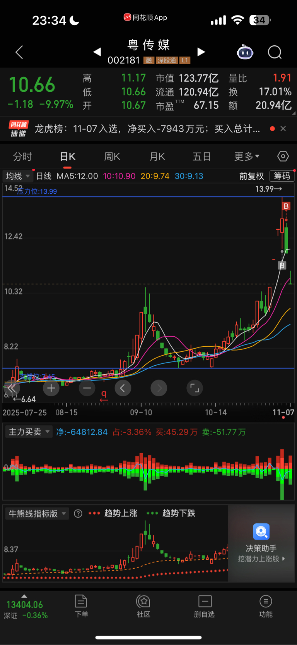This screenshot has width=297, height=645.
Task: Enter fullscreen landscape chart mode
Action: point(195,388)
